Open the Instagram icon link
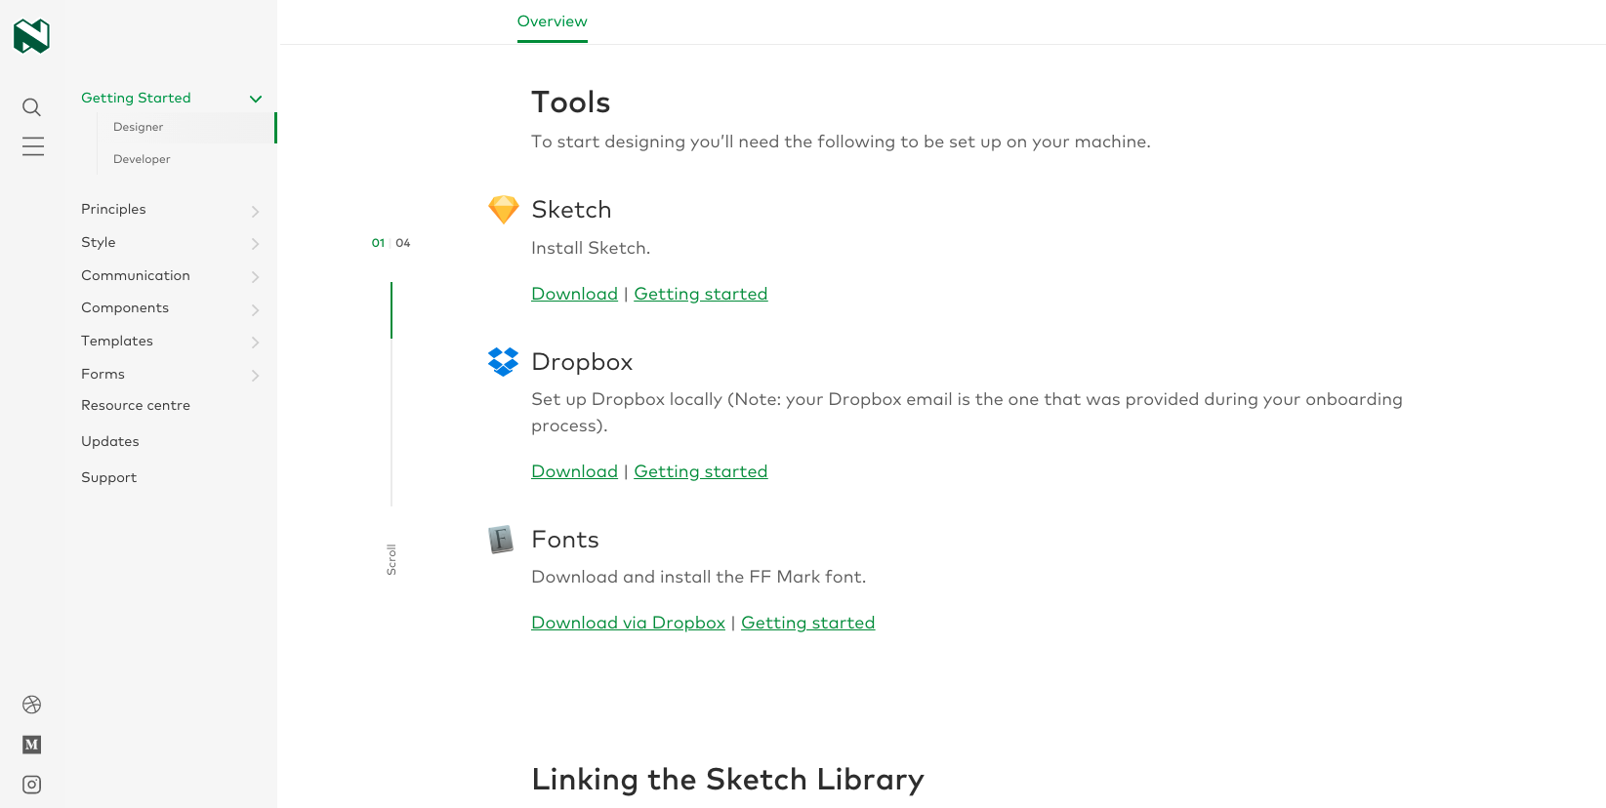This screenshot has height=808, width=1606. pos(32,785)
